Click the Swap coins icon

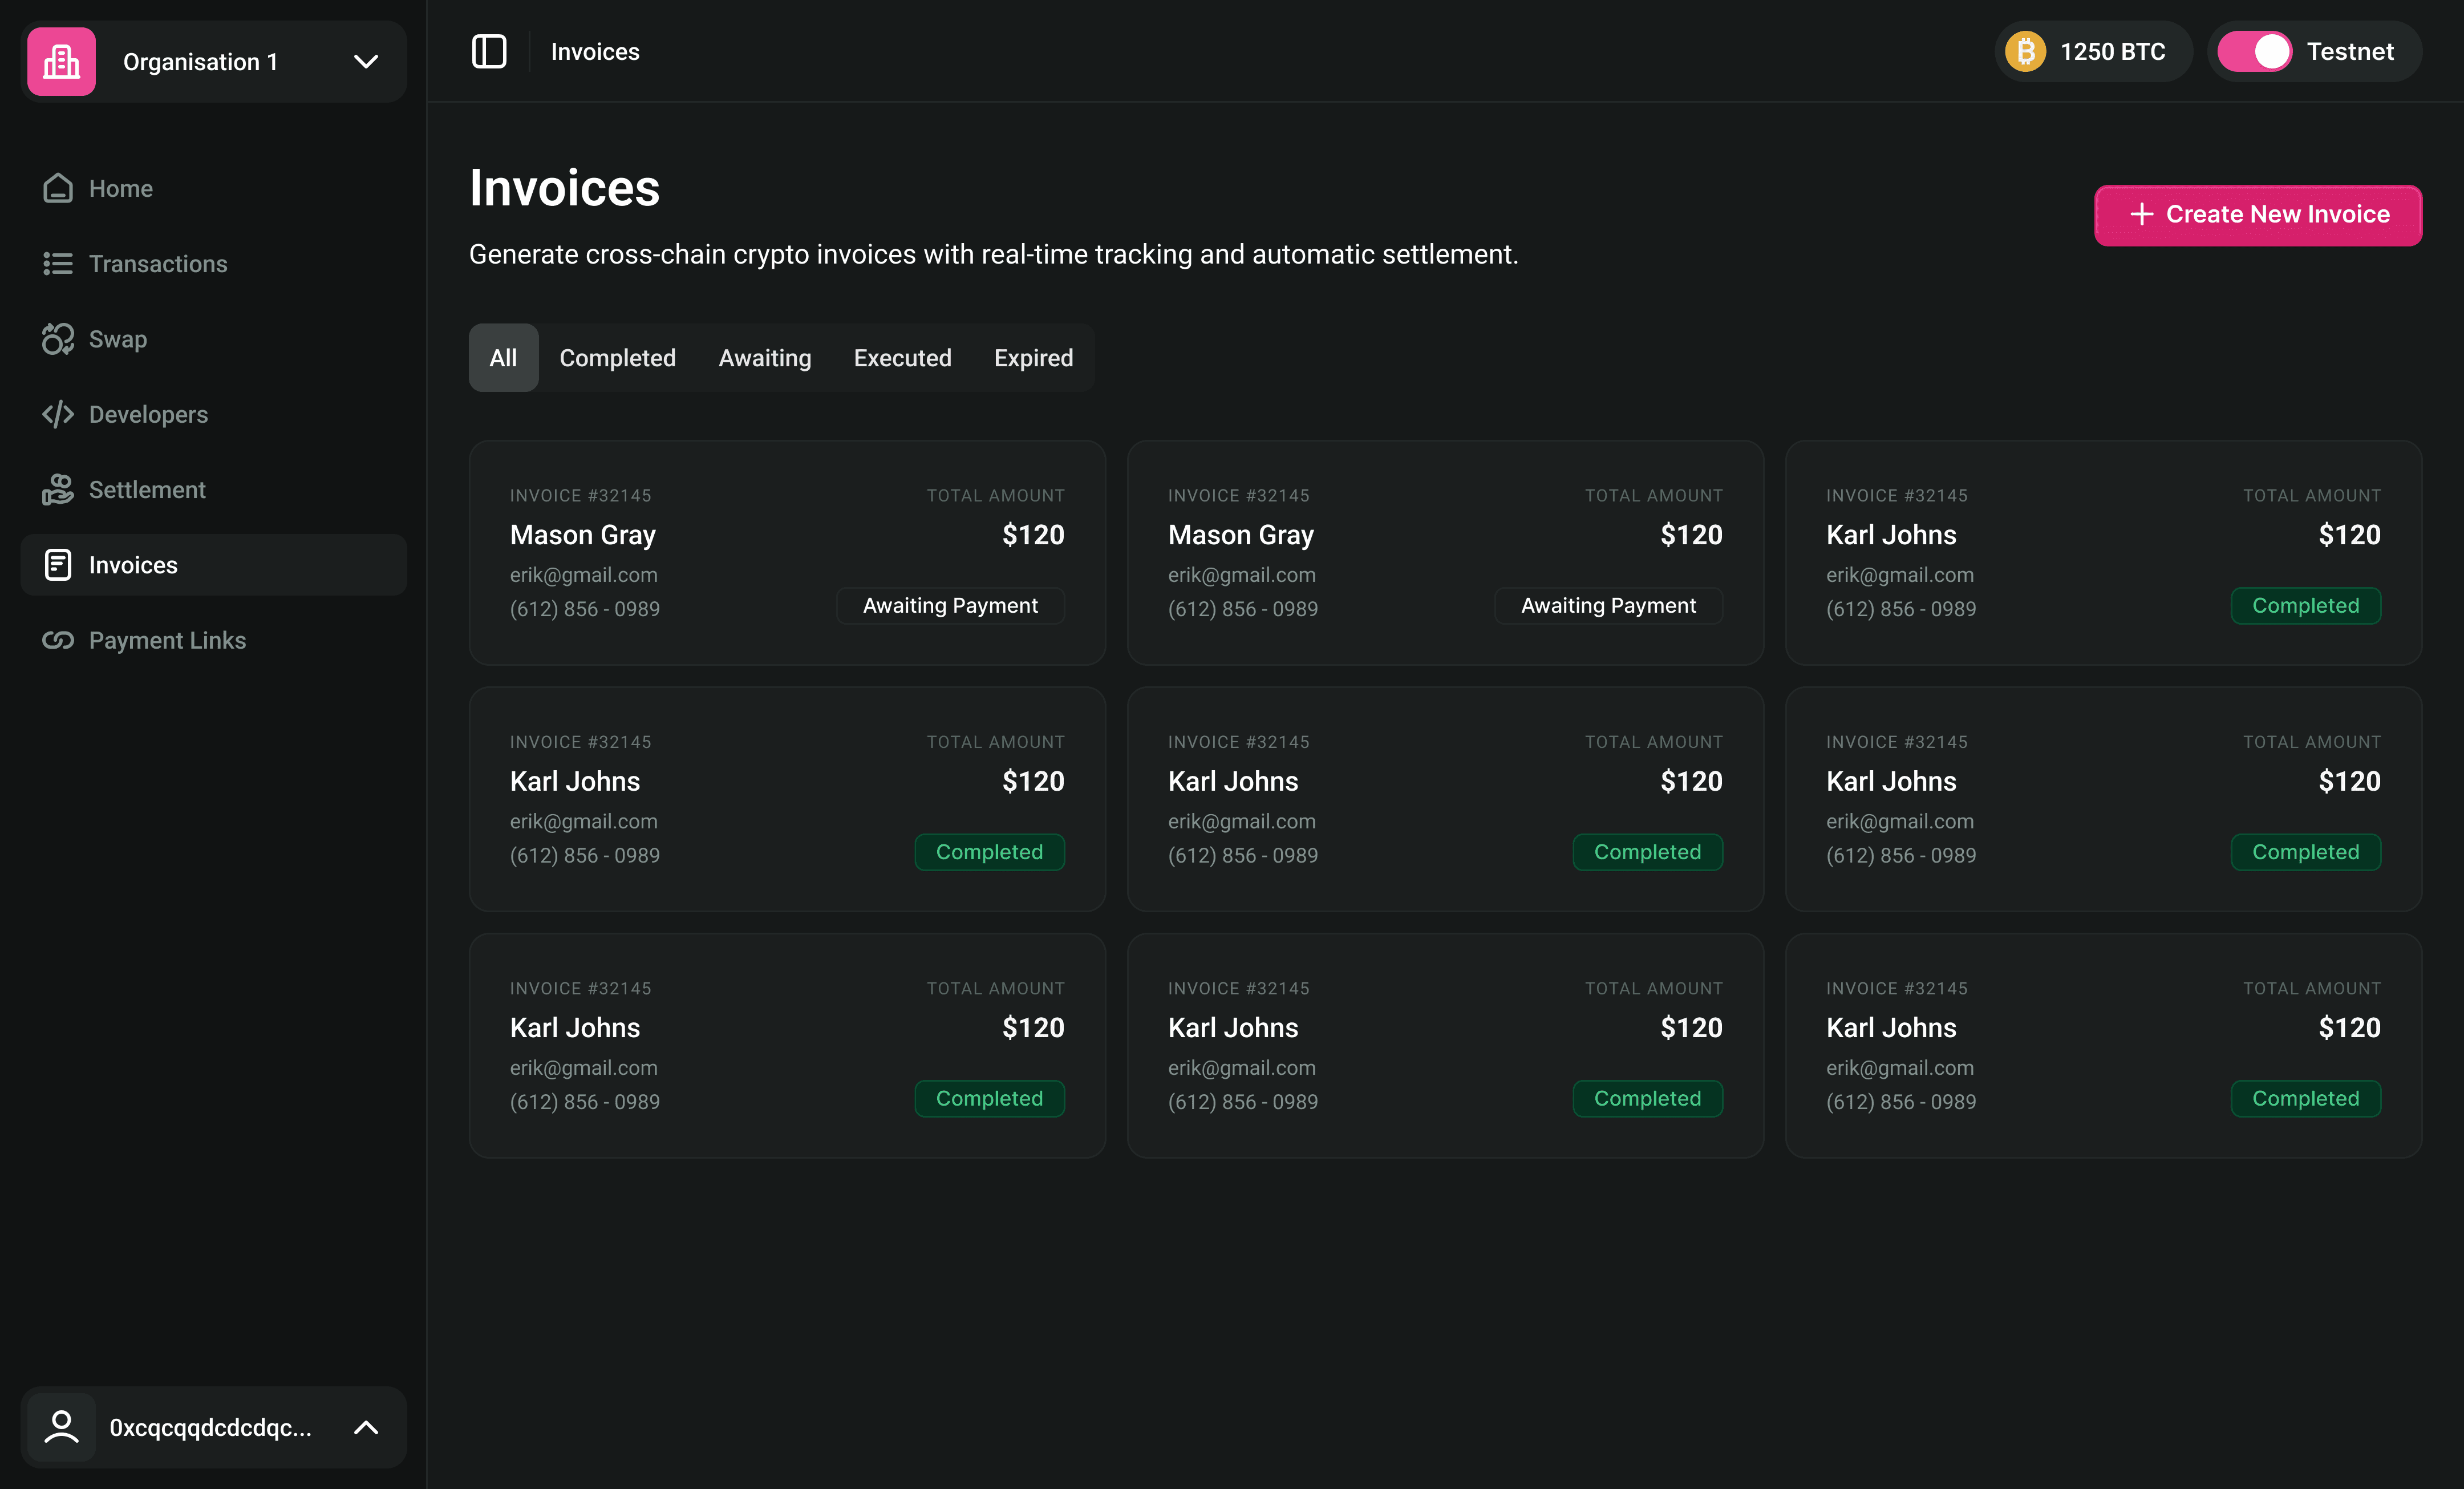point(58,339)
